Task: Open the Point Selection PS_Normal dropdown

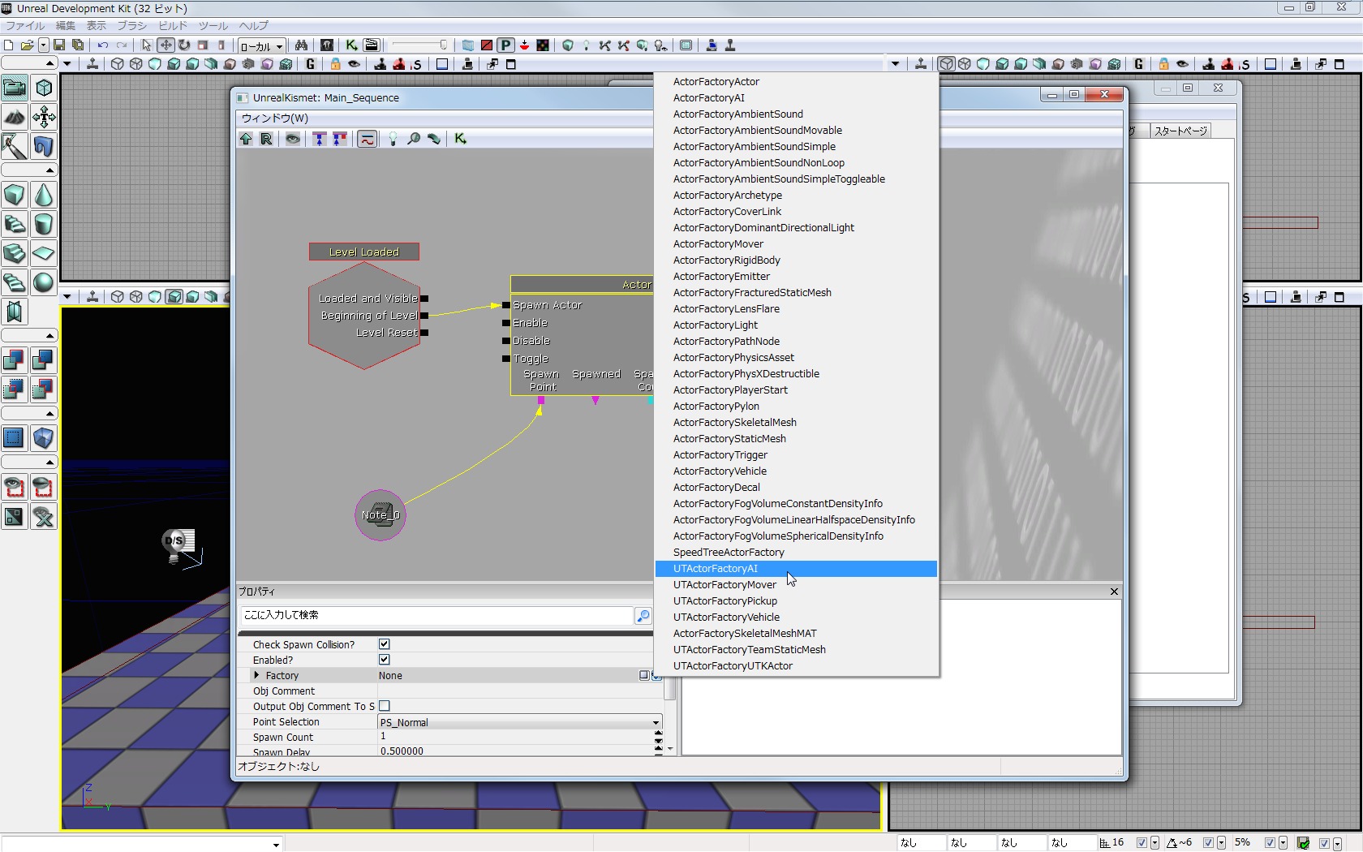Action: coord(519,722)
